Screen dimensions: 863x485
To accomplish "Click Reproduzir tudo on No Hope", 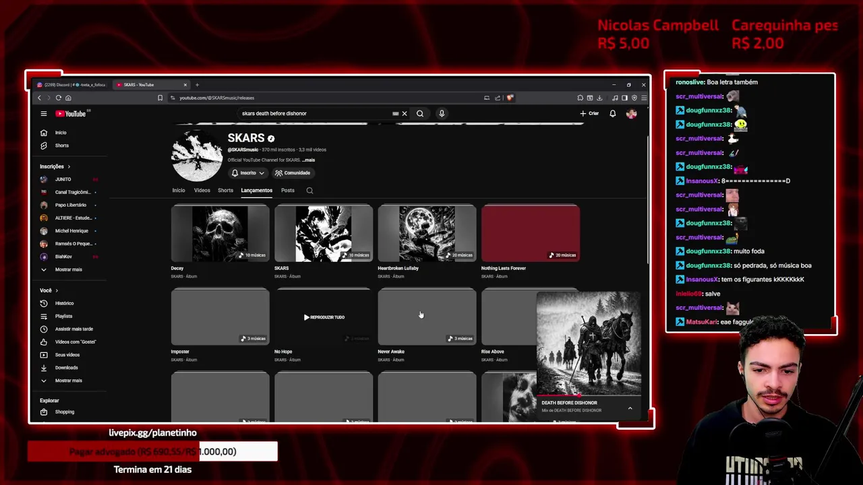I will pyautogui.click(x=324, y=317).
